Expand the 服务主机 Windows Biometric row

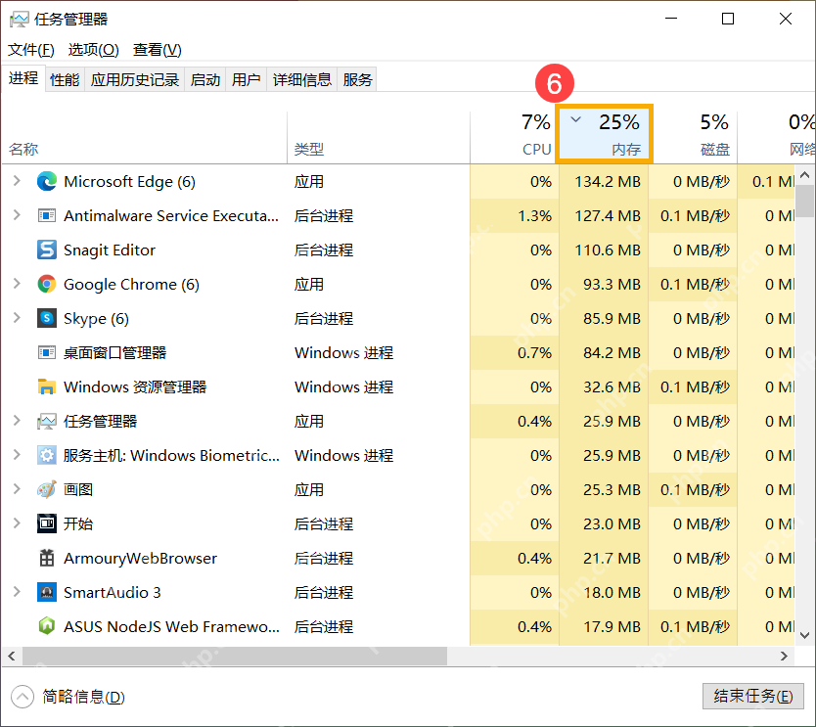coord(17,455)
